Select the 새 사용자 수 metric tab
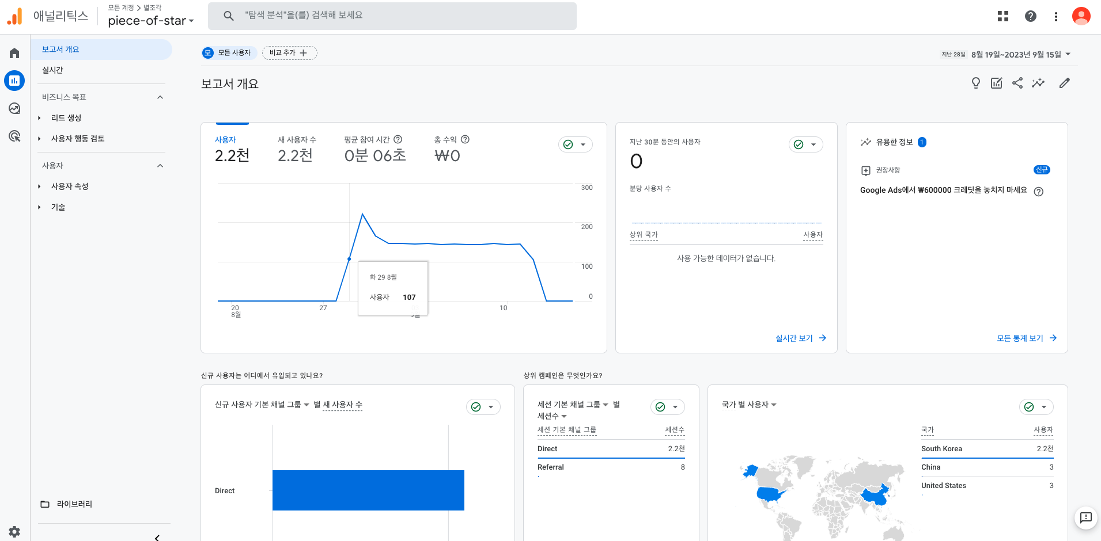 [x=297, y=150]
